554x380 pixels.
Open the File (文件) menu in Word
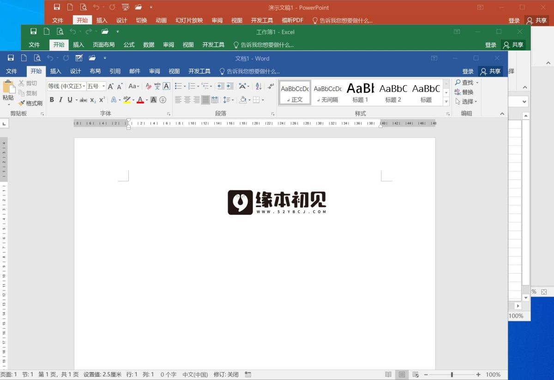click(x=12, y=71)
